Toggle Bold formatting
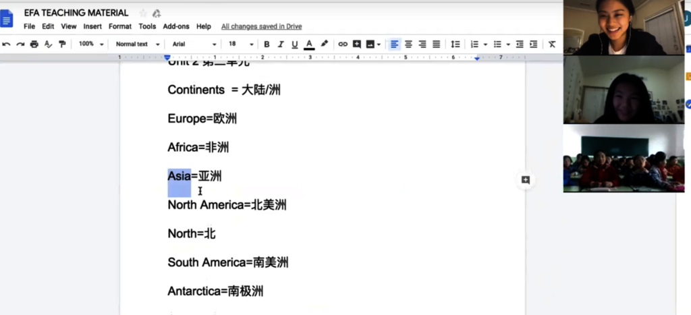The image size is (691, 315). [267, 45]
